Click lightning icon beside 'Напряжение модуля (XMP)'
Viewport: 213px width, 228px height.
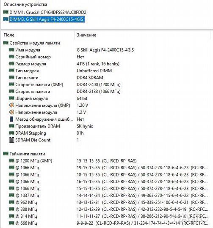point(11,105)
